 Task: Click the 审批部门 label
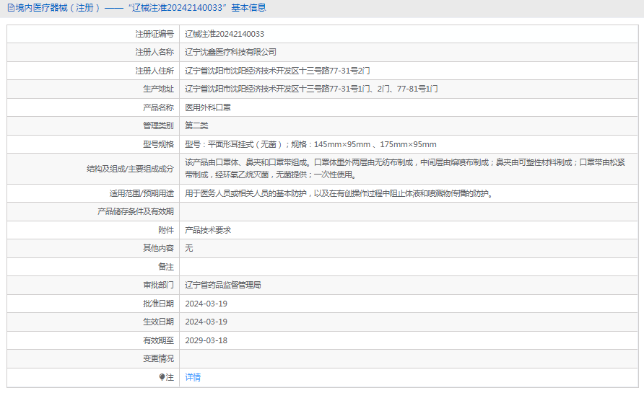[158, 285]
